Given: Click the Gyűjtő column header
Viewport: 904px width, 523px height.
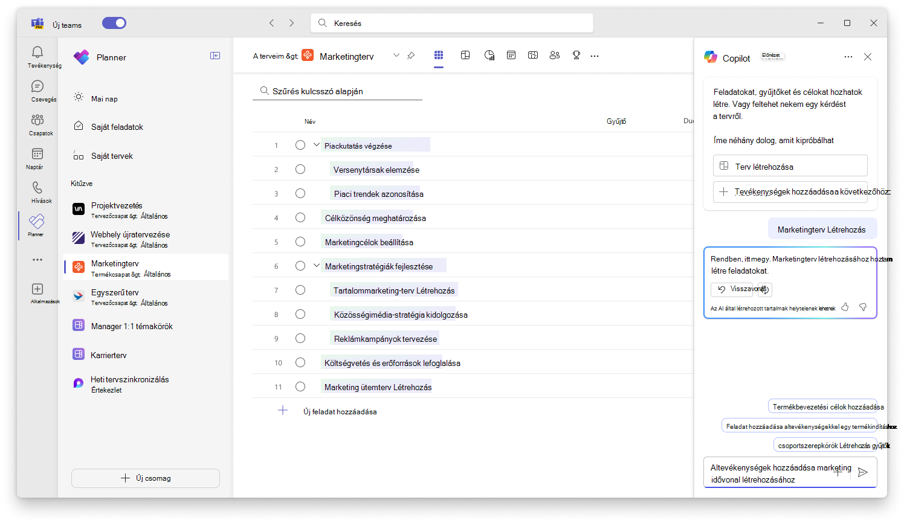Looking at the screenshot, I should [616, 121].
